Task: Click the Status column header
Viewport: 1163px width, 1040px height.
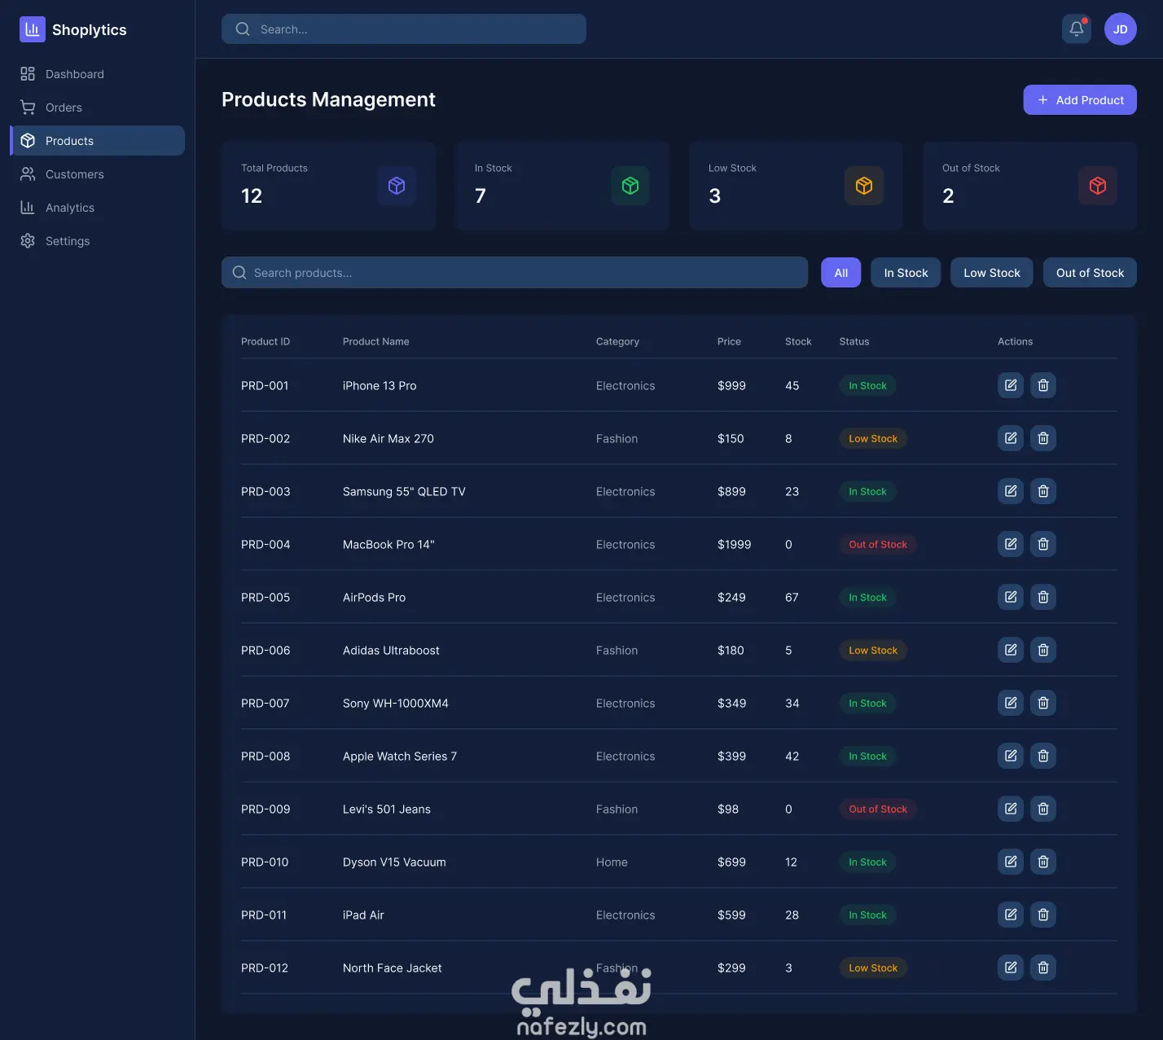Action: pos(854,342)
